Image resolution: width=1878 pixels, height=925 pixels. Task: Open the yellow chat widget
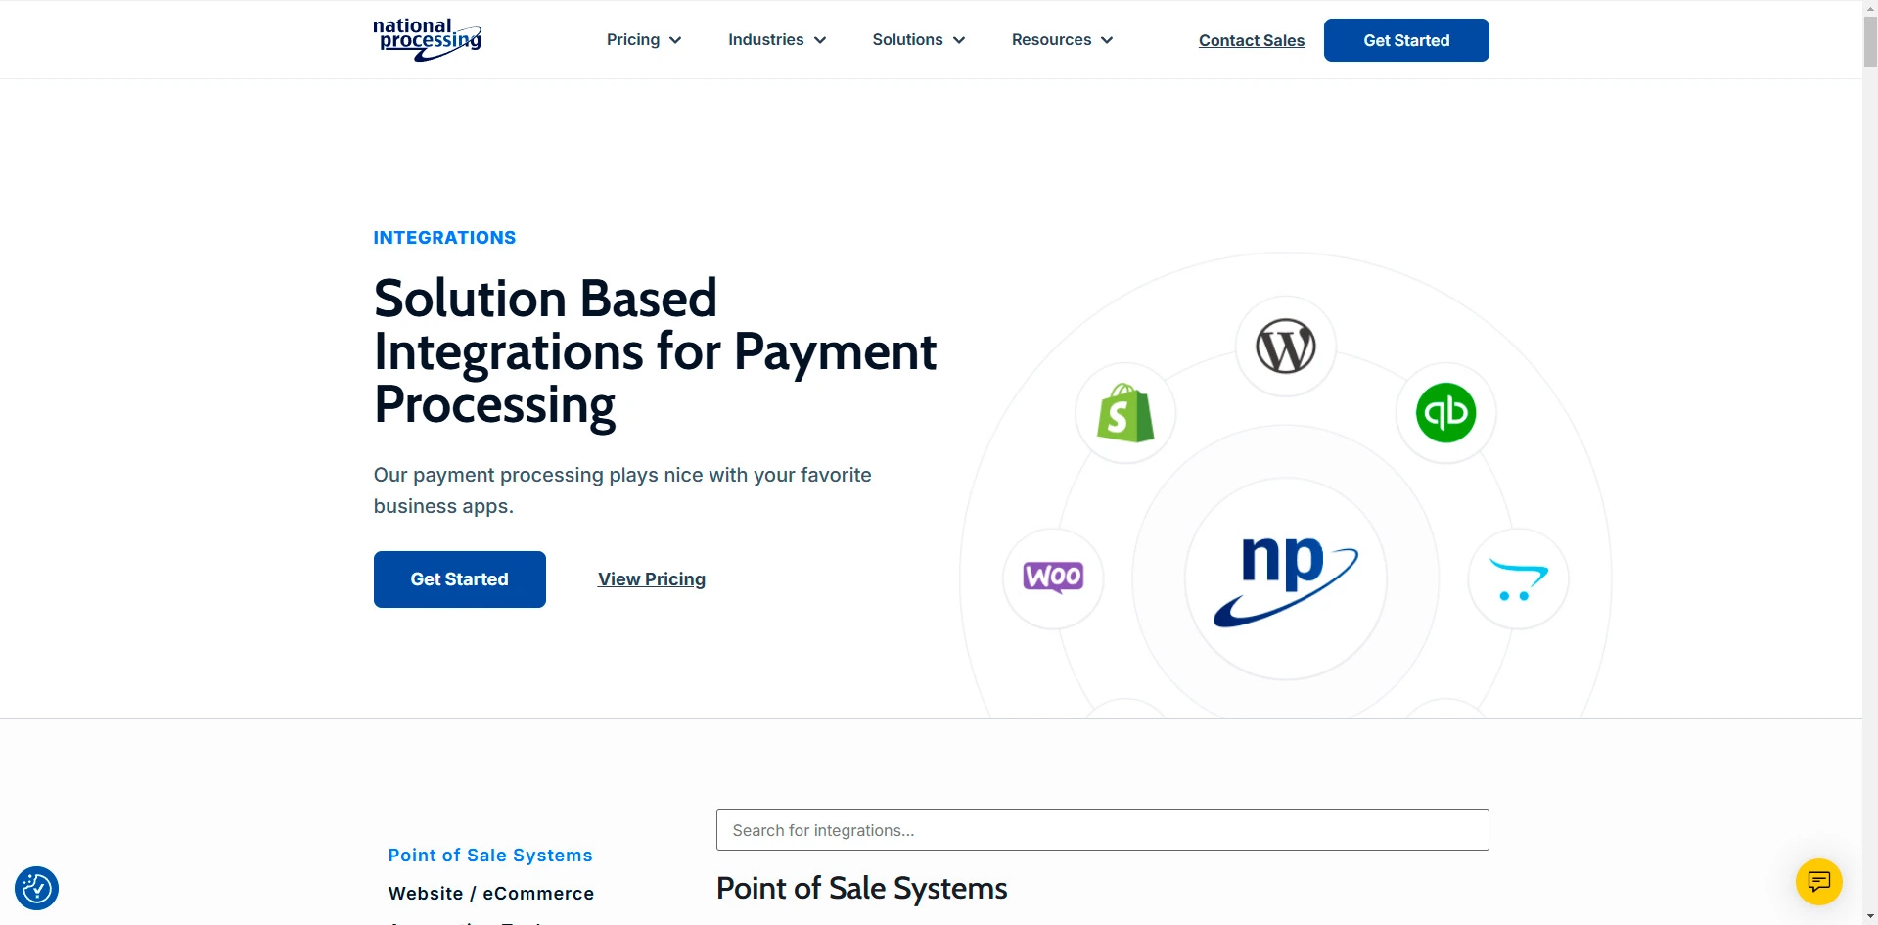click(1818, 882)
